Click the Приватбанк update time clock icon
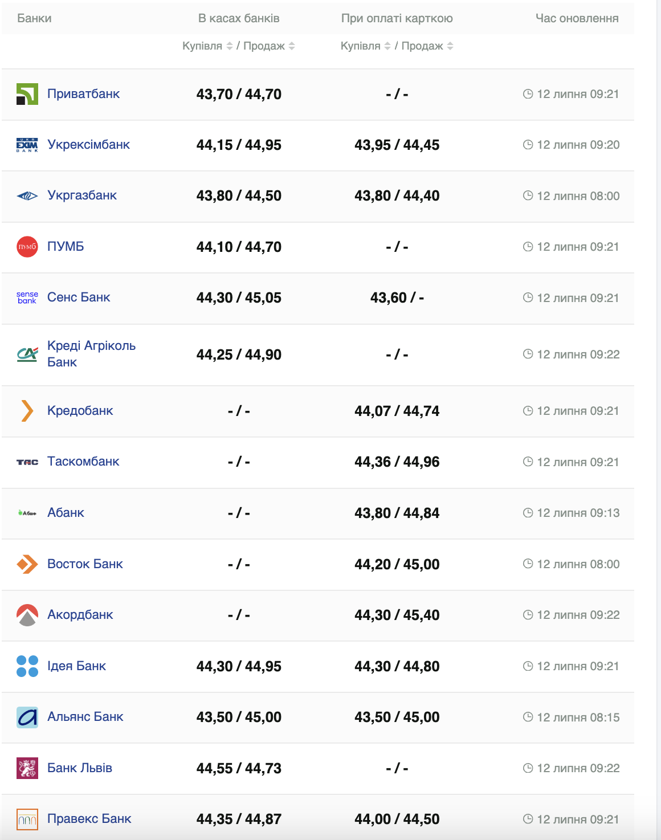The height and width of the screenshot is (840, 661). [x=528, y=94]
